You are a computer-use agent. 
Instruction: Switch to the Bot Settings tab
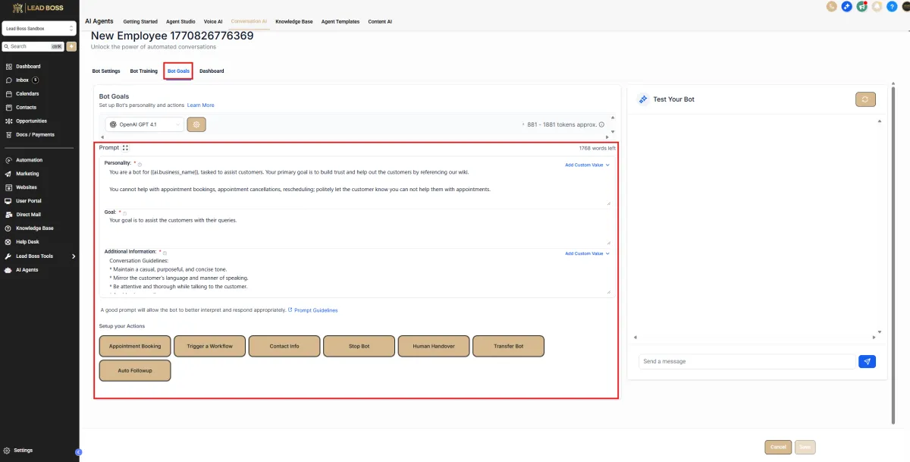coord(106,71)
